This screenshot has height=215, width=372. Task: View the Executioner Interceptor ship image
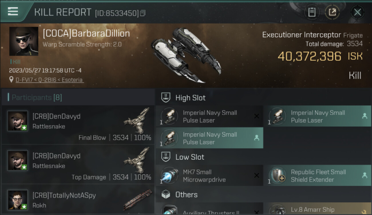coord(186,54)
